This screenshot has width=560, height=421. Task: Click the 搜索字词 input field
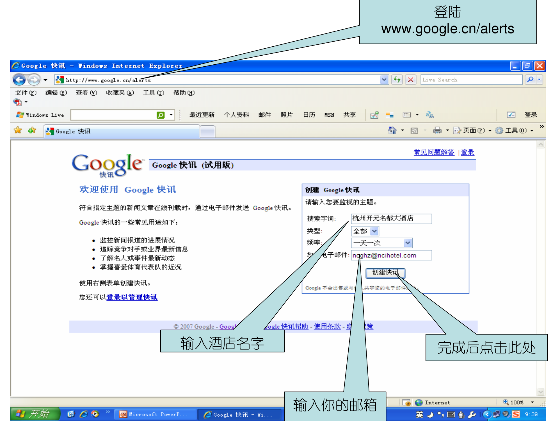coord(391,218)
